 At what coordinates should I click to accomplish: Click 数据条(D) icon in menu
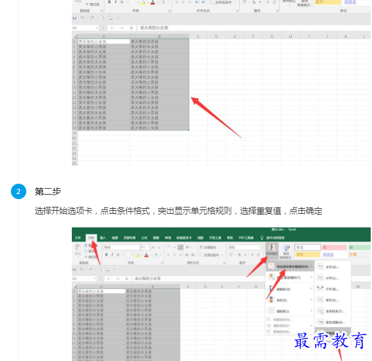pos(271,289)
